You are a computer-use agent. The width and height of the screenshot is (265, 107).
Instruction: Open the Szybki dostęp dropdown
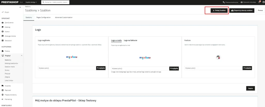31,2
